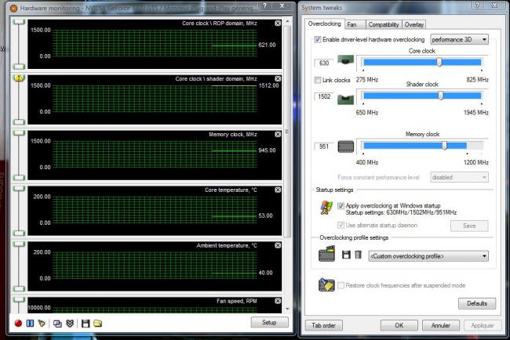Click the 53.00 core temperature reading
This screenshot has width=510, height=340.
pyautogui.click(x=265, y=215)
